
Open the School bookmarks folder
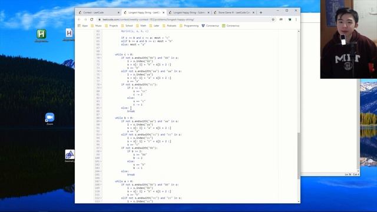click(127, 26)
